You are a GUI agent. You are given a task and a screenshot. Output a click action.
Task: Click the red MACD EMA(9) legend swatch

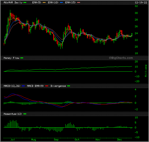[47, 86]
